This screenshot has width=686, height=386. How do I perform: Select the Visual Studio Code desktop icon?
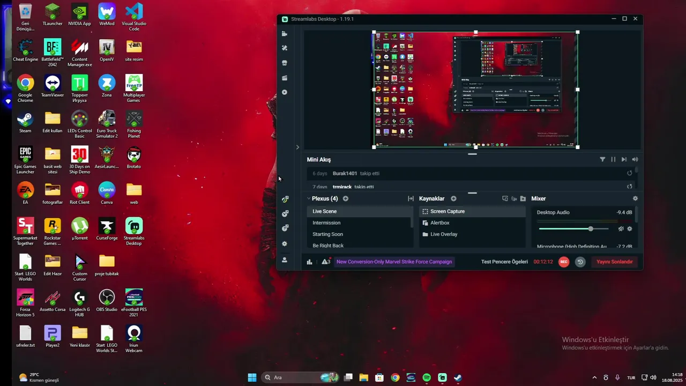pos(134,17)
